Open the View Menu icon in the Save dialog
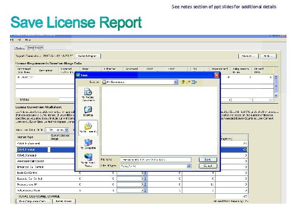The width and height of the screenshot is (299, 224). (194, 82)
